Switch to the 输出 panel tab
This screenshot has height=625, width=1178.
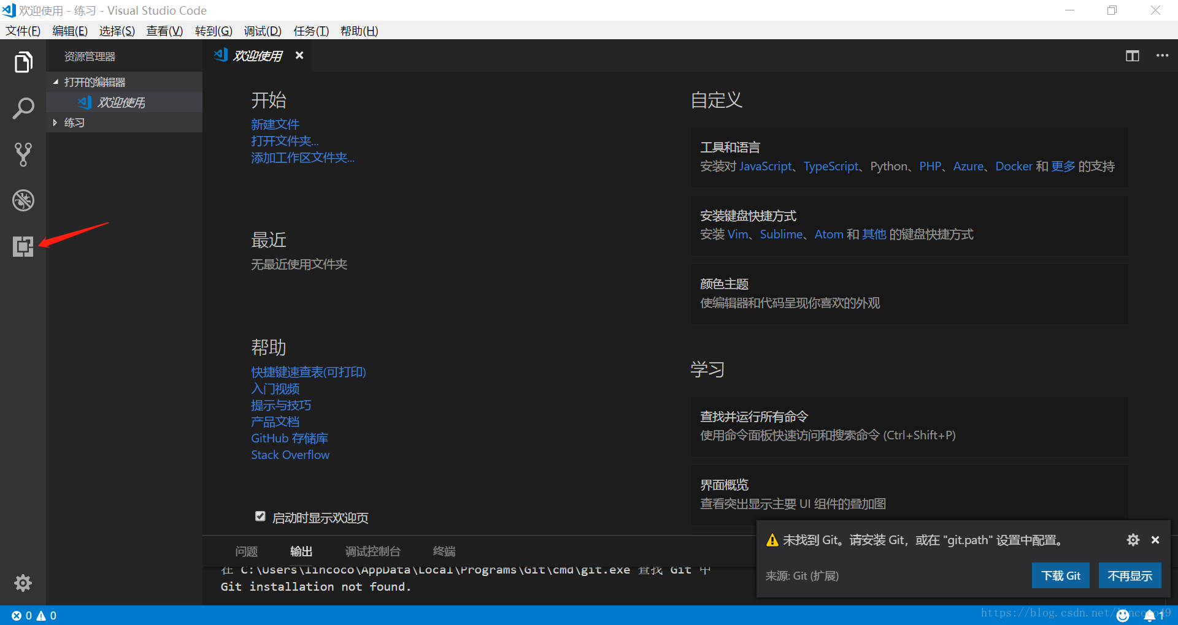coord(301,551)
